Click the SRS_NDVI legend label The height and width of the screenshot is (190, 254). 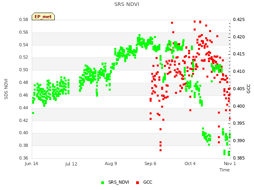(x=119, y=182)
